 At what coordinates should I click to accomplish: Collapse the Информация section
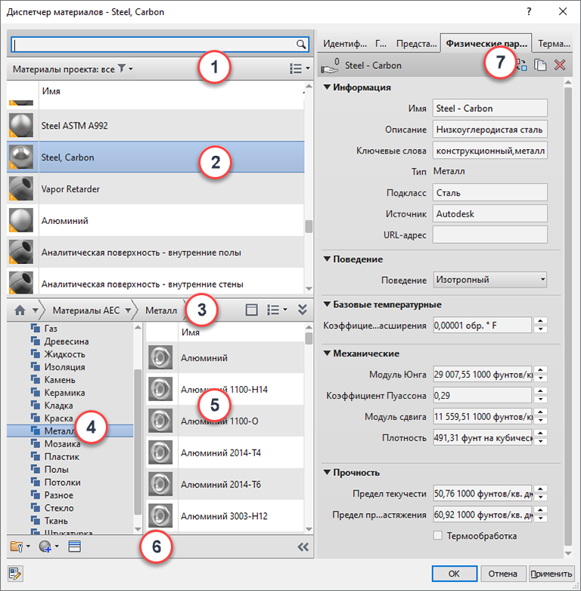pyautogui.click(x=327, y=87)
